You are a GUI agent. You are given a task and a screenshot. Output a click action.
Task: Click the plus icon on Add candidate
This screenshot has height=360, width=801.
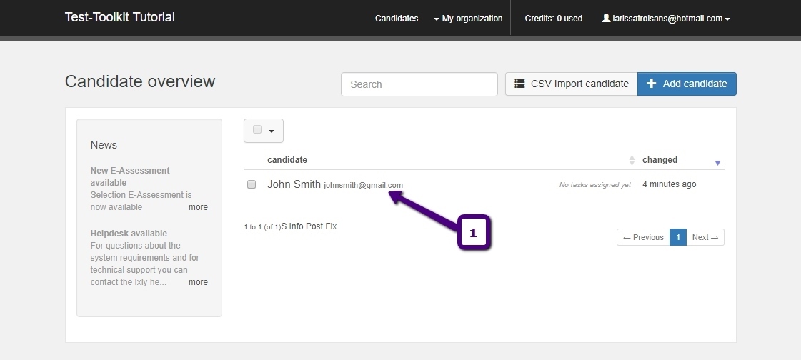pyautogui.click(x=651, y=84)
